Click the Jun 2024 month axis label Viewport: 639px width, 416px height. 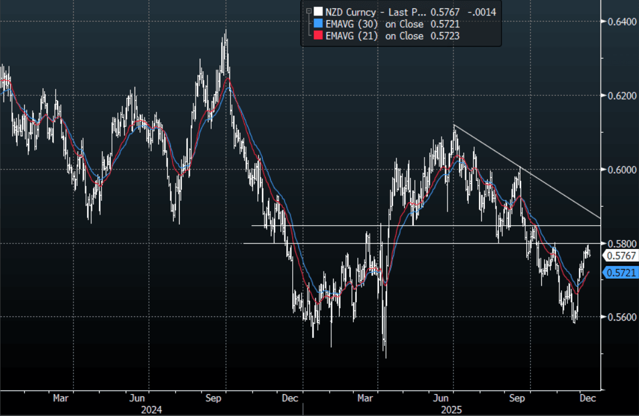pyautogui.click(x=138, y=398)
